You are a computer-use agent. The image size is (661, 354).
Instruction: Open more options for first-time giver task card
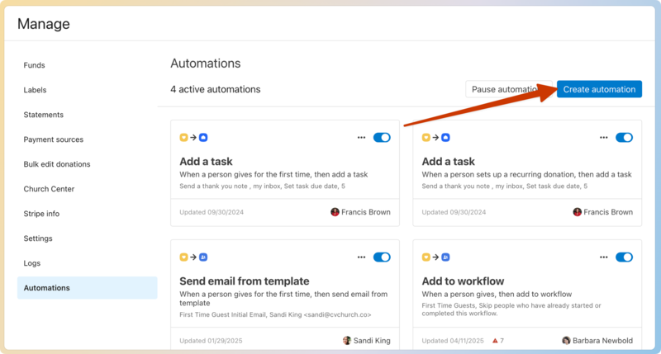[x=361, y=138]
